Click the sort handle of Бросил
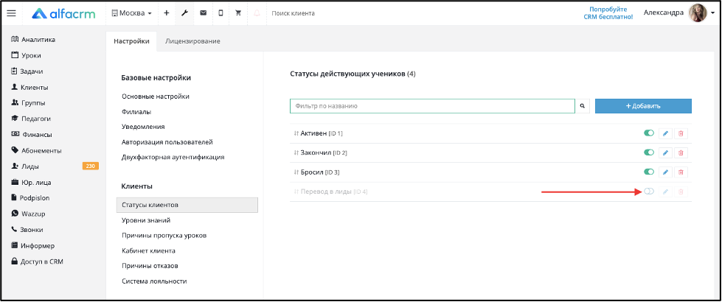The width and height of the screenshot is (722, 302). (x=296, y=172)
